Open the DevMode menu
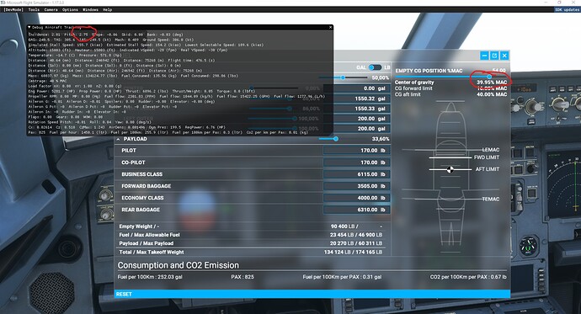 [13, 9]
